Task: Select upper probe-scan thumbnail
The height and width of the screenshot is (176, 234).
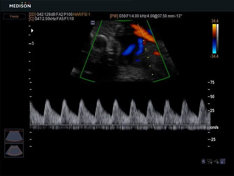Action: [14, 136]
